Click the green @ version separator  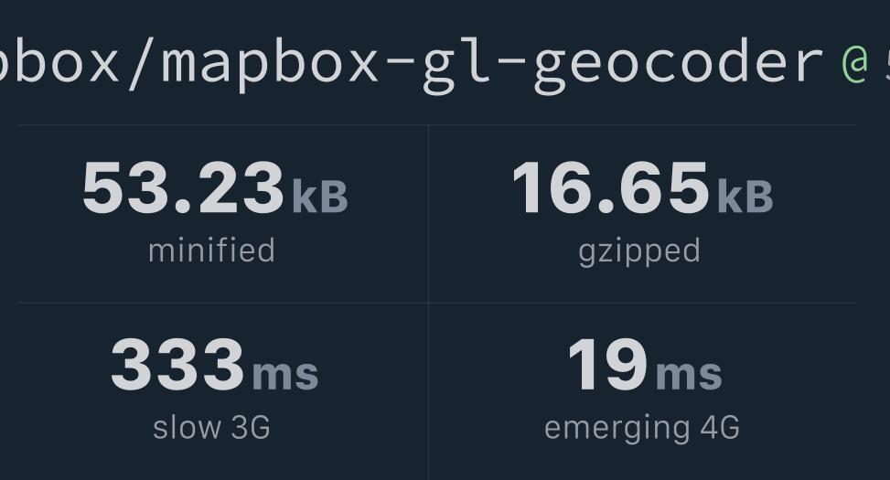click(855, 64)
